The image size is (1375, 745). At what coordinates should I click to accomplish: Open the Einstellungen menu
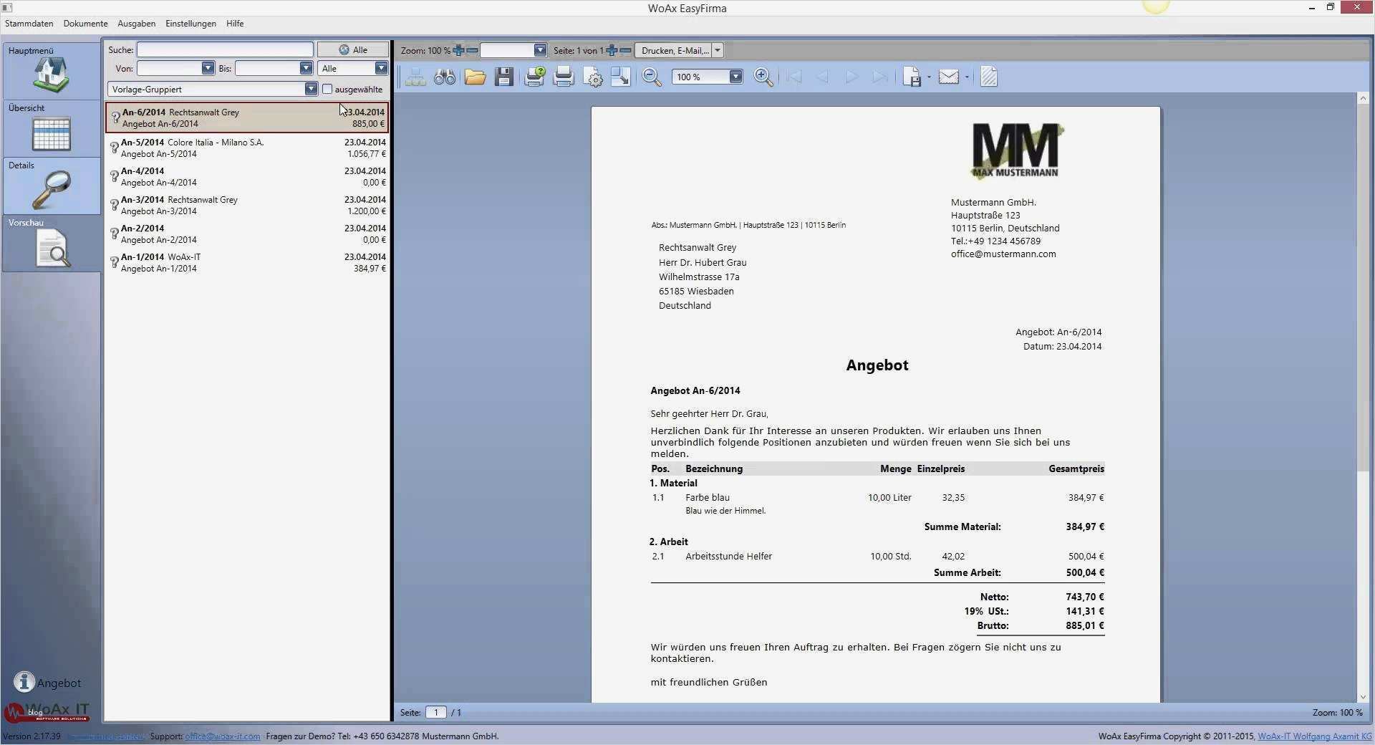tap(190, 23)
